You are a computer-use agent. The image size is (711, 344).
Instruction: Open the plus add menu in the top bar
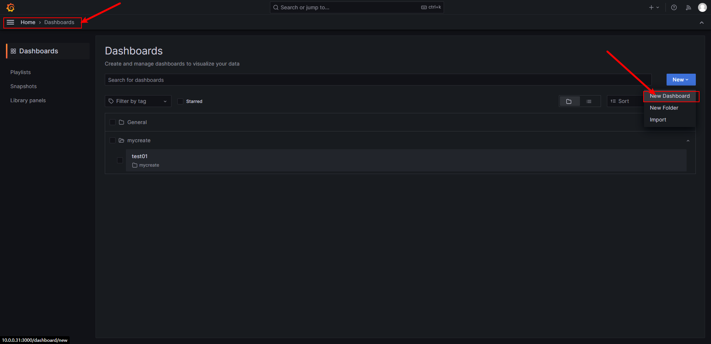[x=654, y=7]
